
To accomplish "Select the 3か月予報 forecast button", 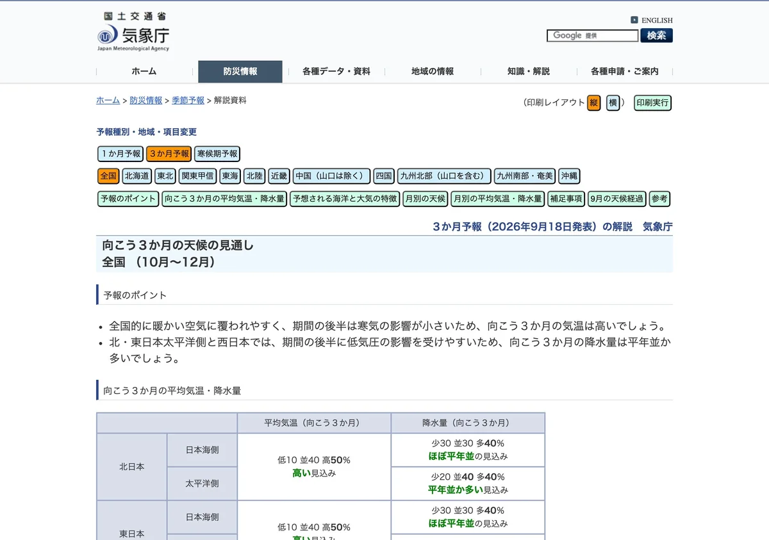I will click(x=169, y=154).
